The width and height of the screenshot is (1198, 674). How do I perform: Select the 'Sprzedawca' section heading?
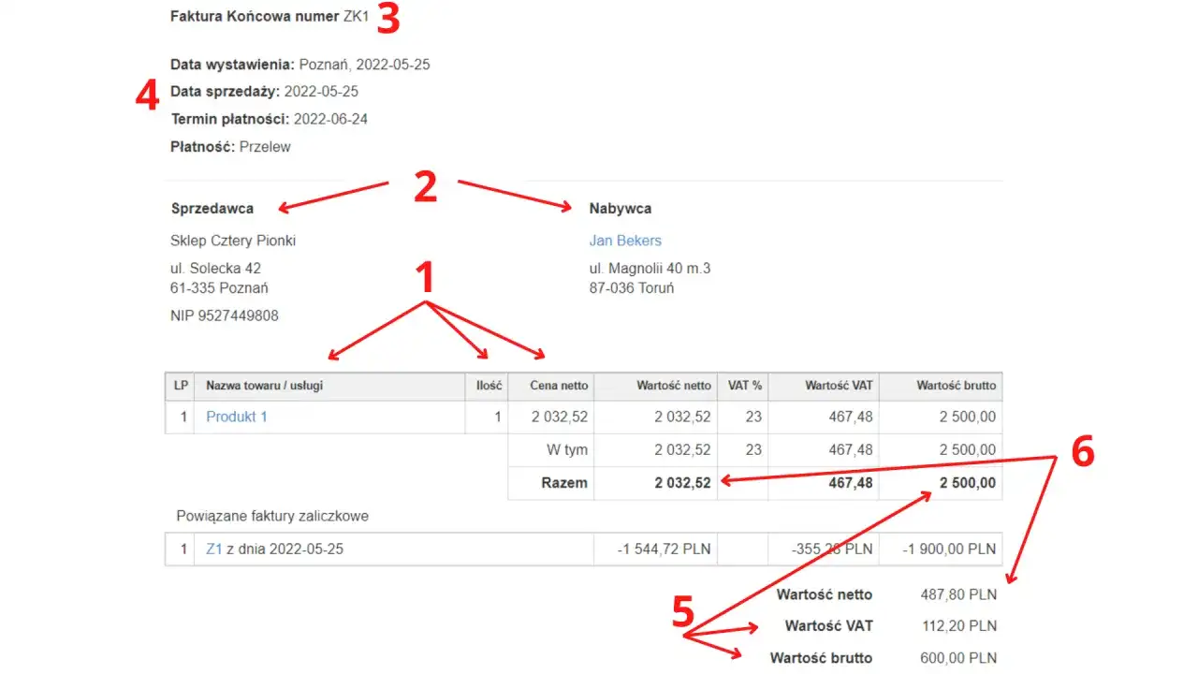212,208
